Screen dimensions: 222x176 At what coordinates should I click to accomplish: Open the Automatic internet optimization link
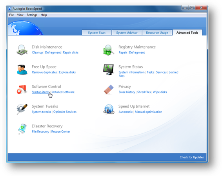[126, 112]
